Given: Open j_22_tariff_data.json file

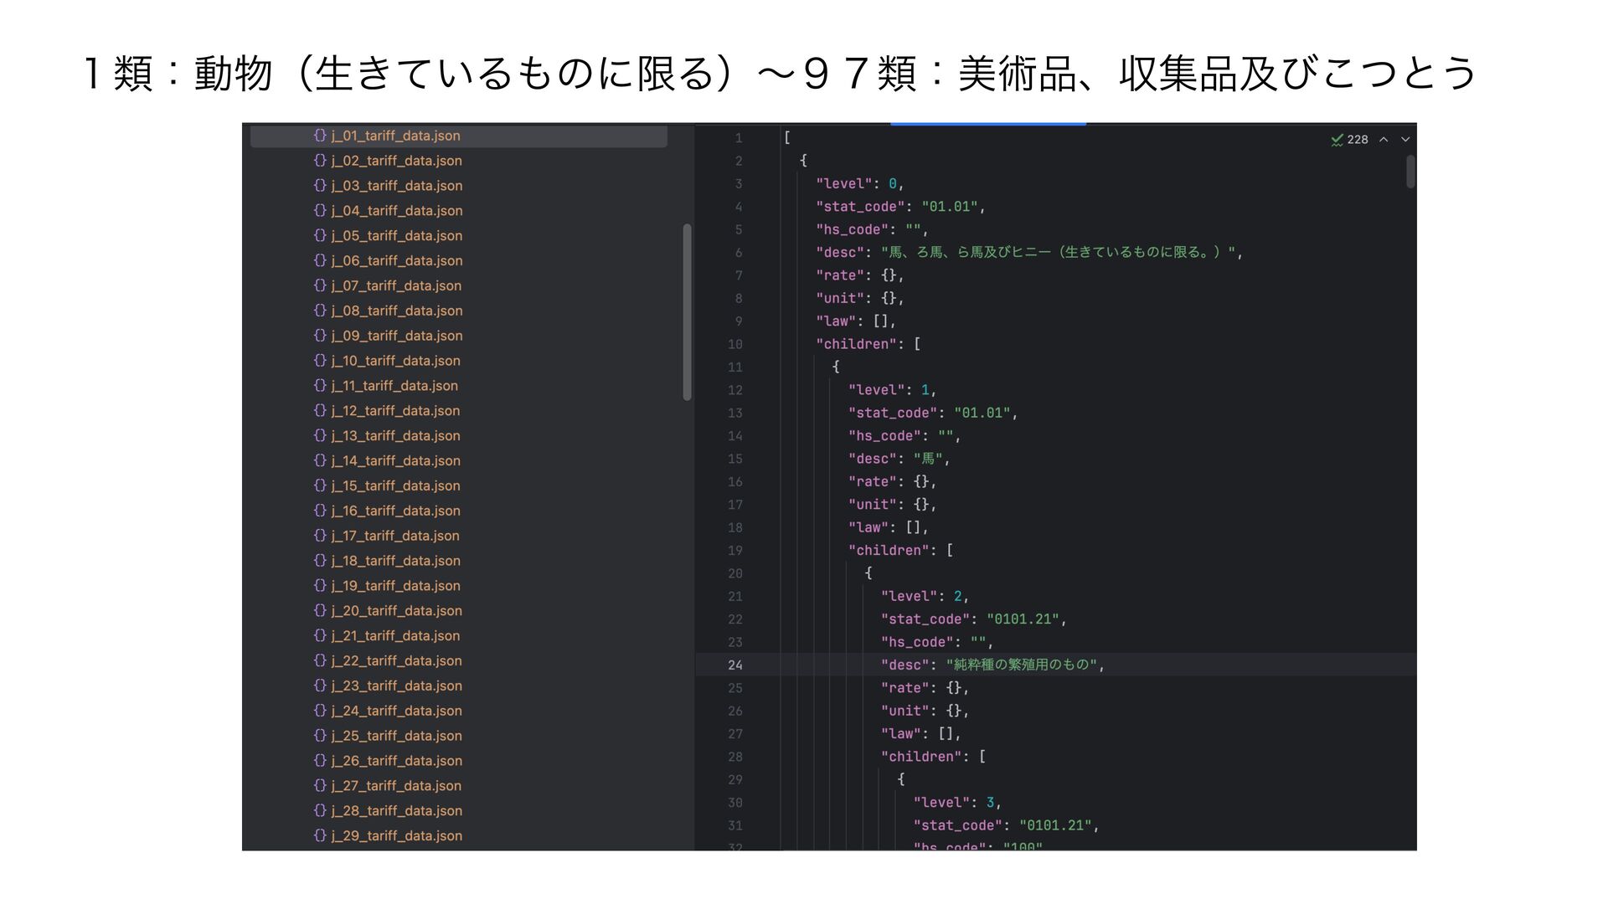Looking at the screenshot, I should (x=388, y=661).
